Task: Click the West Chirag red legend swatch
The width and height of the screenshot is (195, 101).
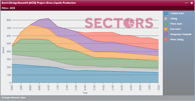Action: (x=166, y=40)
